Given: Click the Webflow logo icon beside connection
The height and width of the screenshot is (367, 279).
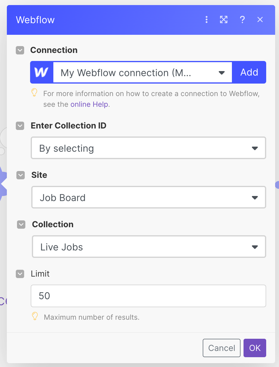Looking at the screenshot, I should click(x=42, y=72).
